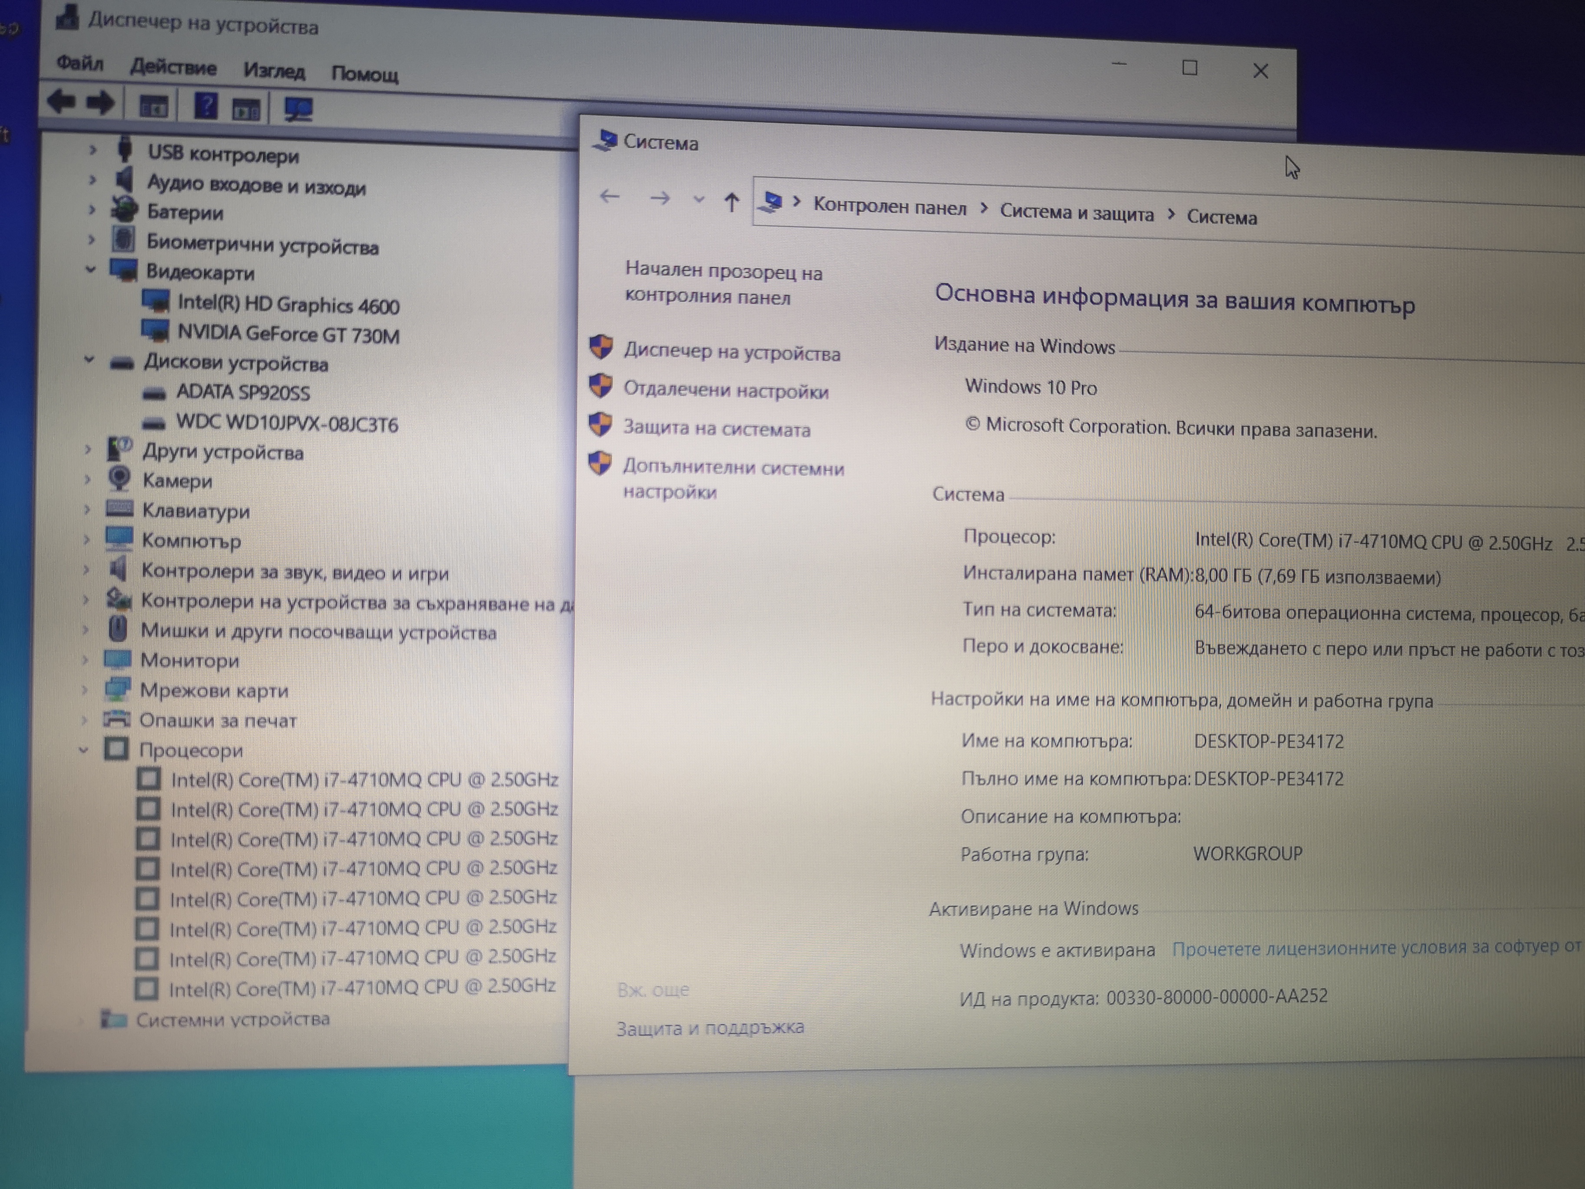
Task: Click the Опашки за печат printer icon
Action: coord(117,719)
